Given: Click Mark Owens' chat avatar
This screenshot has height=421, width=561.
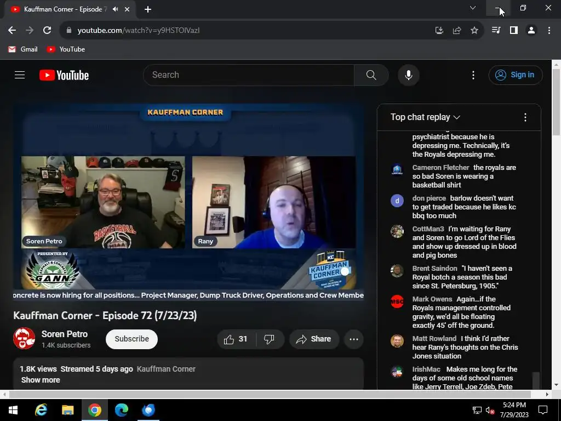Looking at the screenshot, I should (397, 301).
